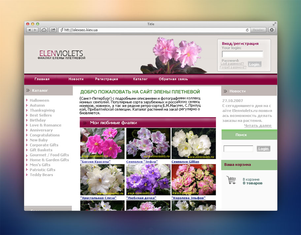The width and height of the screenshot is (301, 235).
Task: Select Home & Garden Gifts category
Action: pyautogui.click(x=49, y=160)
